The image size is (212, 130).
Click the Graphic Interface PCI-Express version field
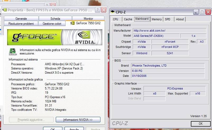(174, 88)
